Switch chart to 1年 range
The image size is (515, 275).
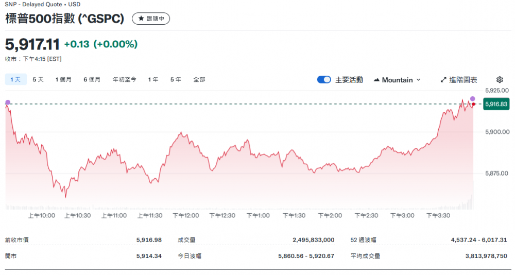[x=153, y=79]
